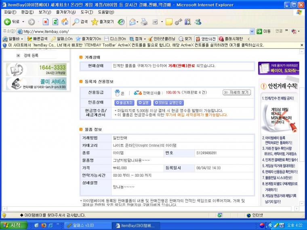Click the item number S1249486891

click(x=206, y=153)
